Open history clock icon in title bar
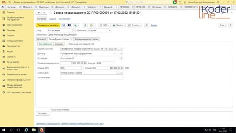 click(x=180, y=2)
